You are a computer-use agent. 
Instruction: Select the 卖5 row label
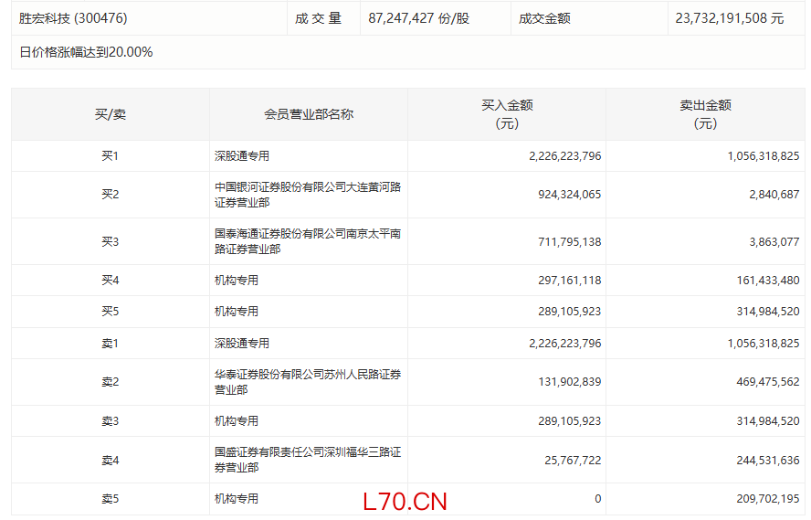click(x=111, y=499)
